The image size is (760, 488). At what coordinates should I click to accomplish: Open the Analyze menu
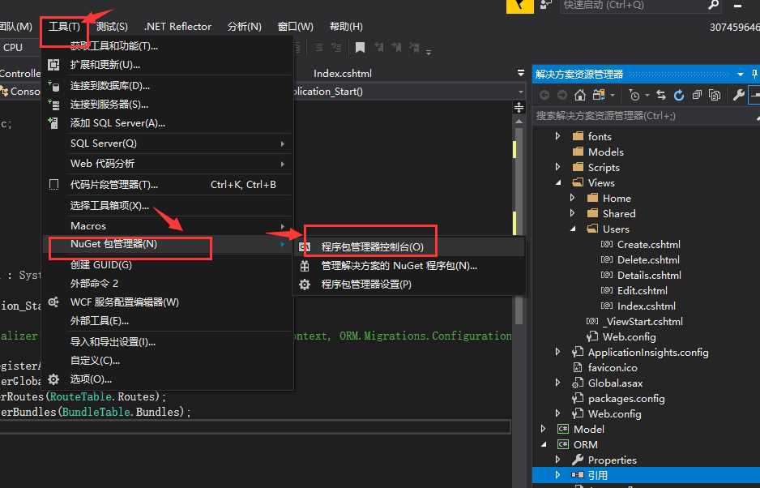(245, 26)
